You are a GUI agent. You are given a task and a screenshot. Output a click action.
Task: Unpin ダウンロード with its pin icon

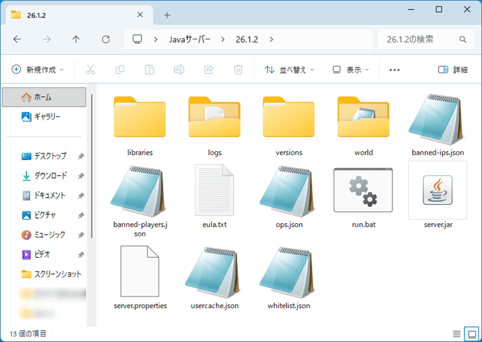[x=81, y=176]
